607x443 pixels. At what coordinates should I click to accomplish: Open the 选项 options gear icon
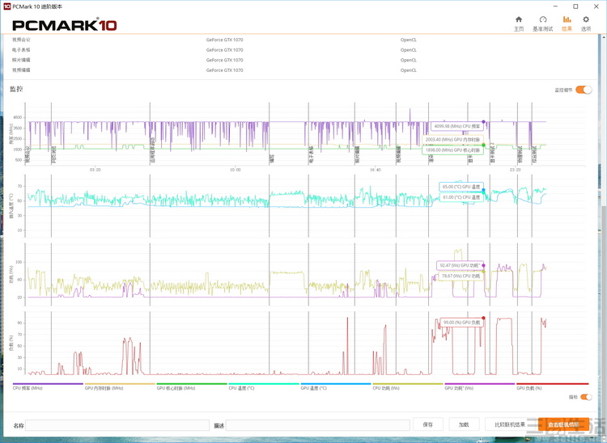pos(586,23)
